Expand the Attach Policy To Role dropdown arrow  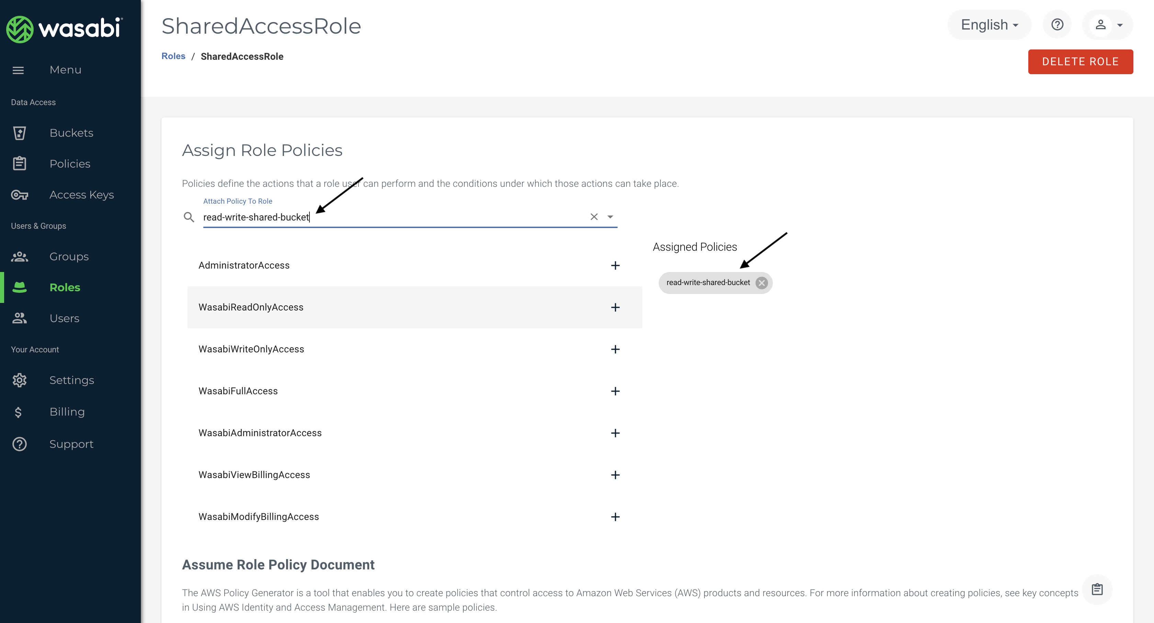610,217
